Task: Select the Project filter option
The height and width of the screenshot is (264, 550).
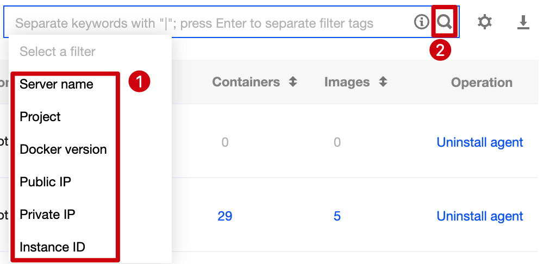Action: 40,117
